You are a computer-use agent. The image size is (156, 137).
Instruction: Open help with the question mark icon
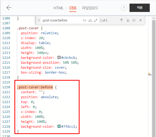tap(124, 8)
